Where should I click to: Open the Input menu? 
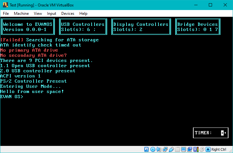(x=52, y=14)
